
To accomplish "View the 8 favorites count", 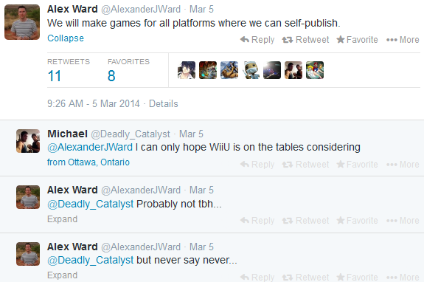I will point(111,76).
